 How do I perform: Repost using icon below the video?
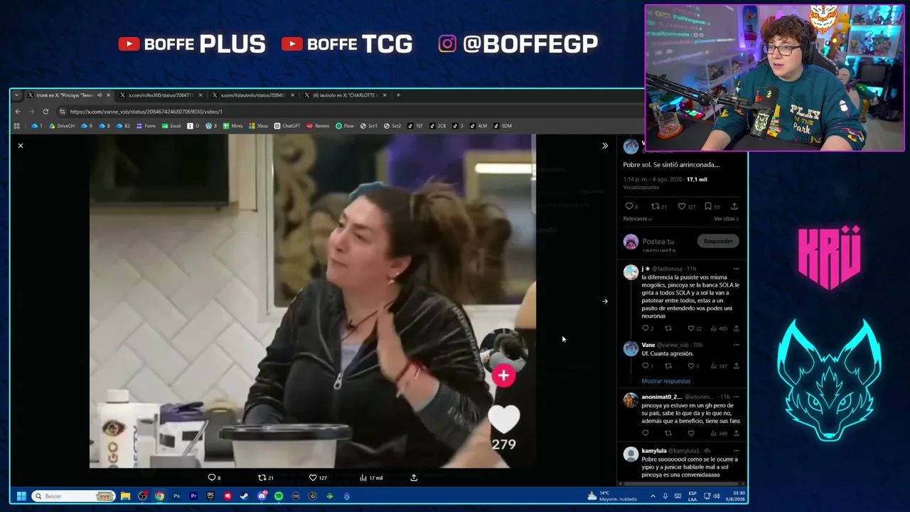262,478
